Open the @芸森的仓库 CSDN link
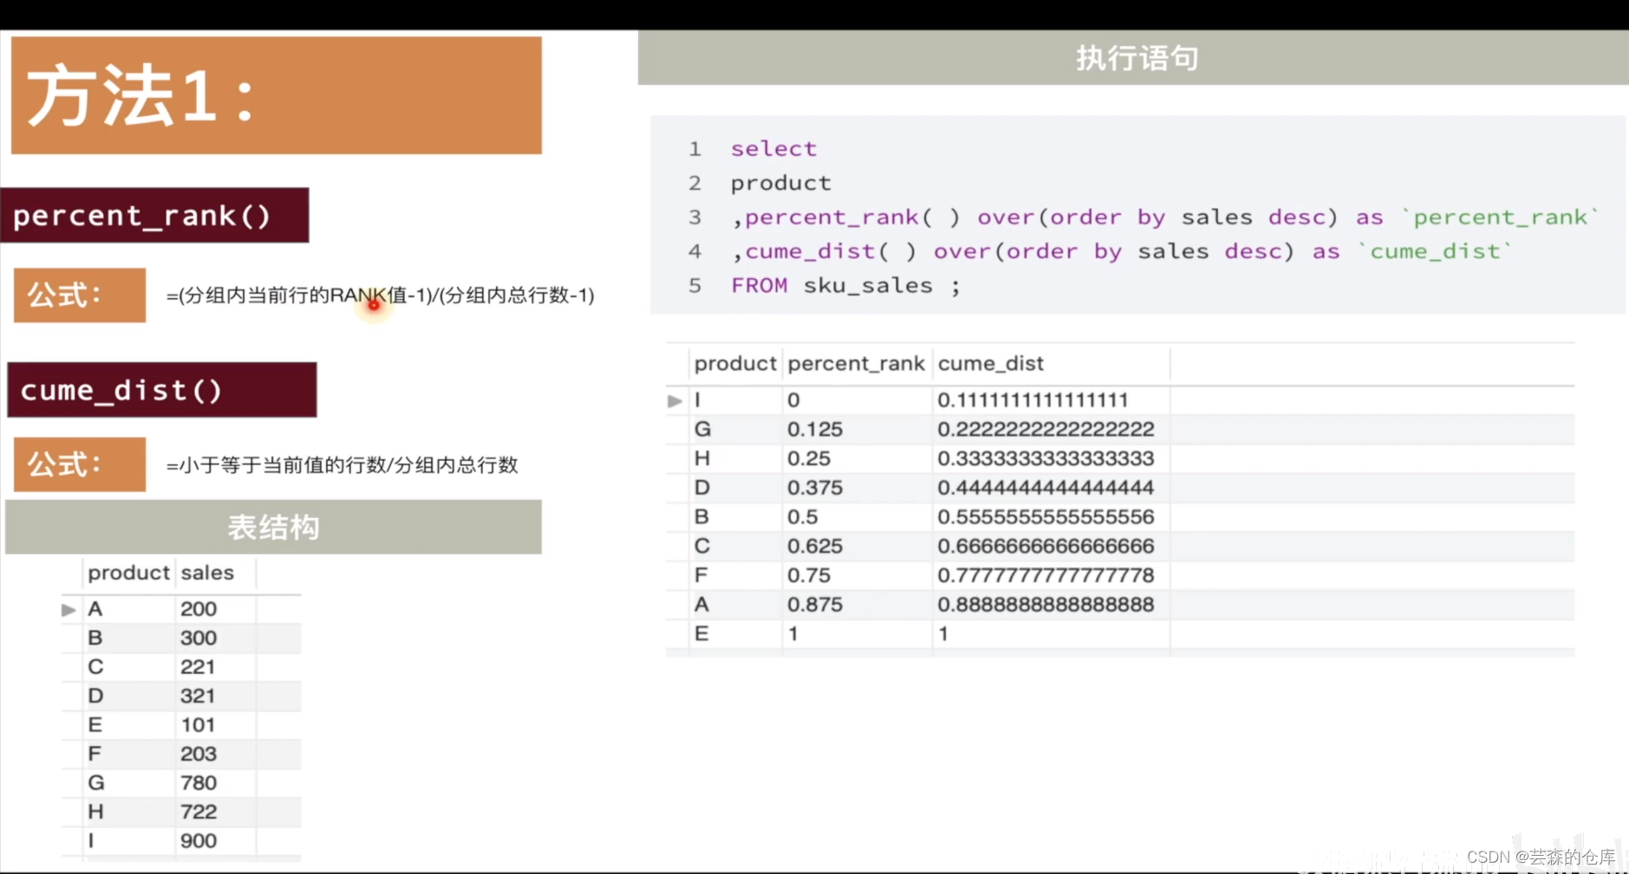The image size is (1629, 874). coord(1569,858)
